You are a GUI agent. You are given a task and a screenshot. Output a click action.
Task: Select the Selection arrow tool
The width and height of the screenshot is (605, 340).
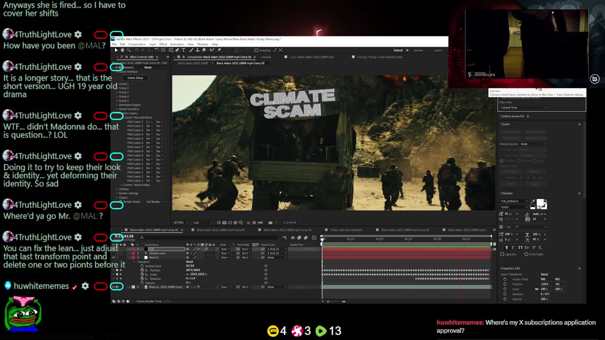pyautogui.click(x=117, y=50)
